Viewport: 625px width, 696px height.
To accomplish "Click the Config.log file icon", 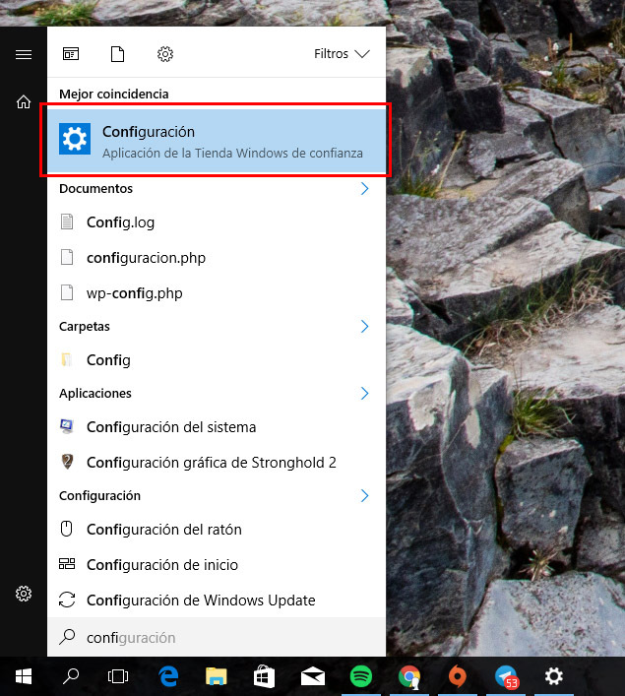I will 67,221.
